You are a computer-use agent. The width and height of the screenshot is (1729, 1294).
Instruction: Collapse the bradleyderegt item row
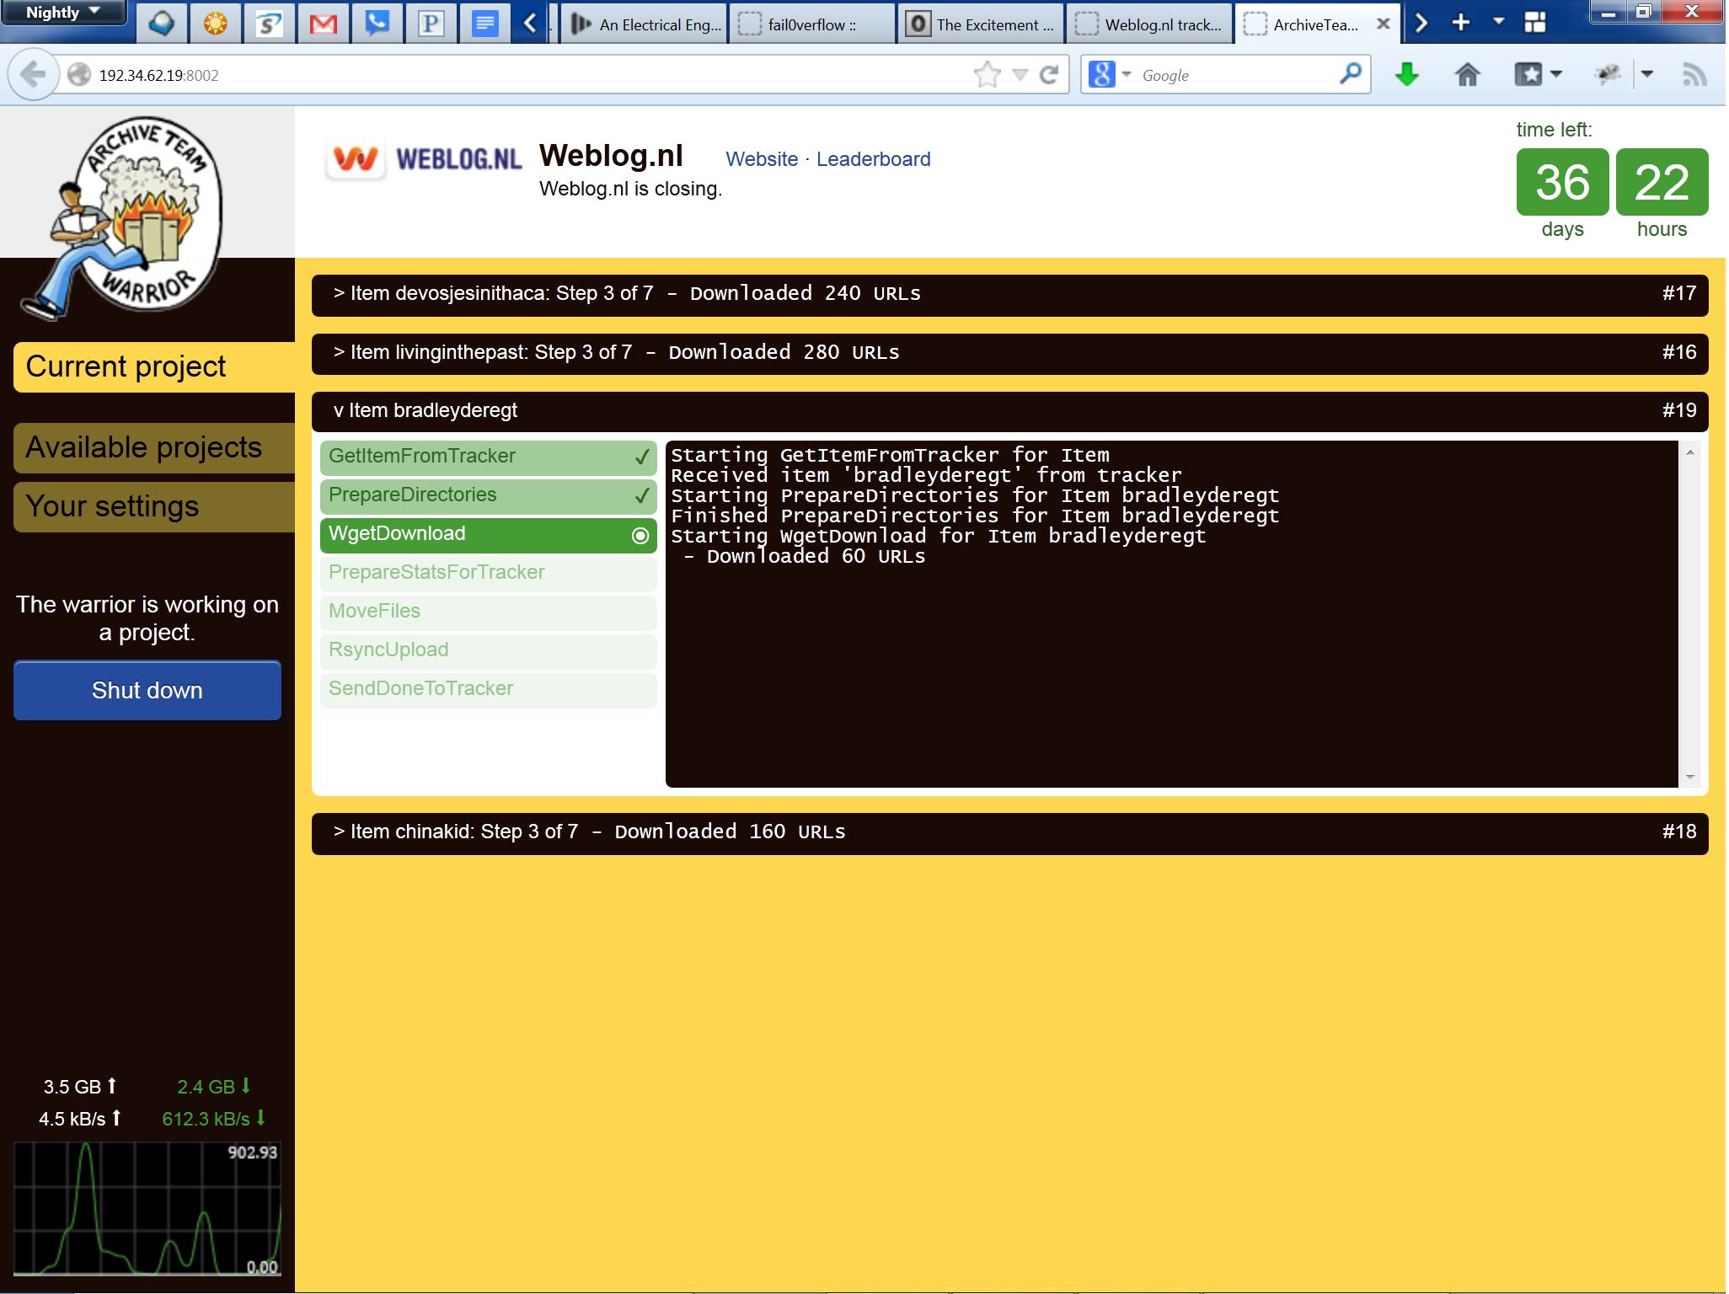(1009, 412)
